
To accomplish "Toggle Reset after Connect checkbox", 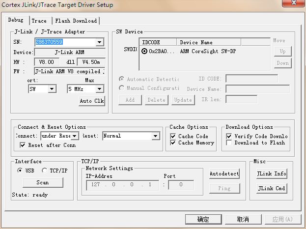I will (23, 145).
